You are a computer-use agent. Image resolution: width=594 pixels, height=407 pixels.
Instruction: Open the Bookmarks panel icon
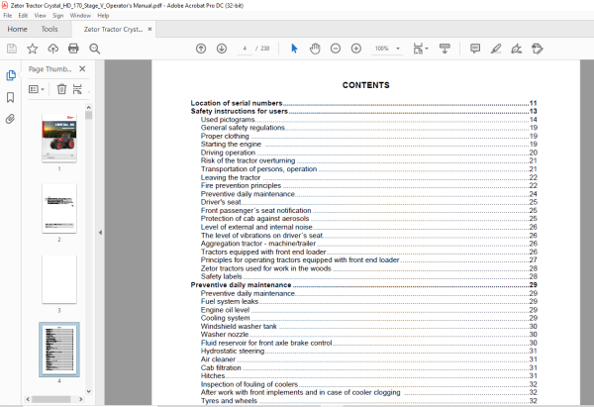pos(11,97)
